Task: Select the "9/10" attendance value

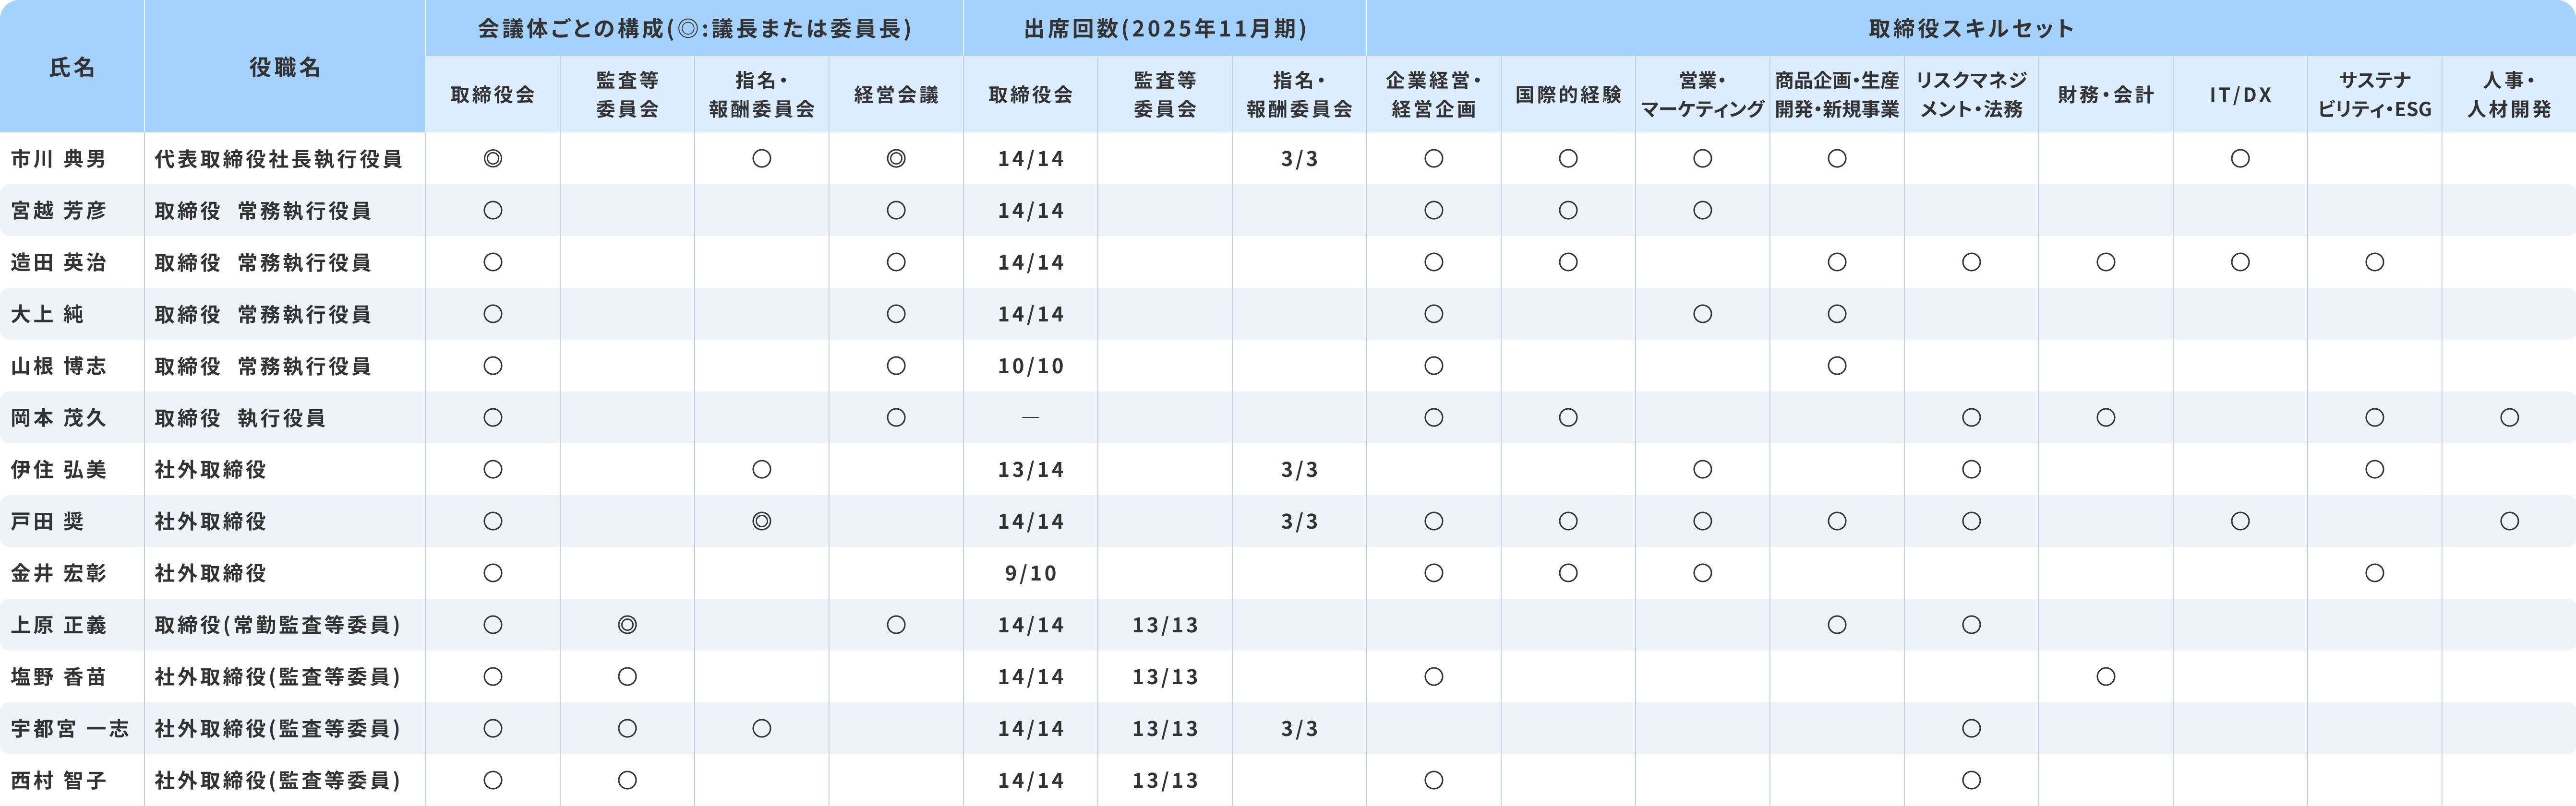Action: click(1031, 573)
